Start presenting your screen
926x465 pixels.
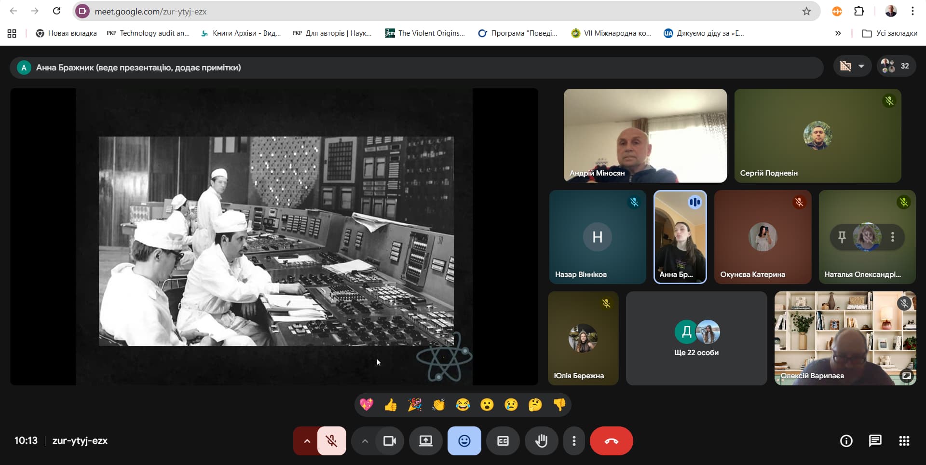tap(425, 441)
